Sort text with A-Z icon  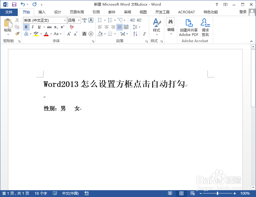point(135,34)
